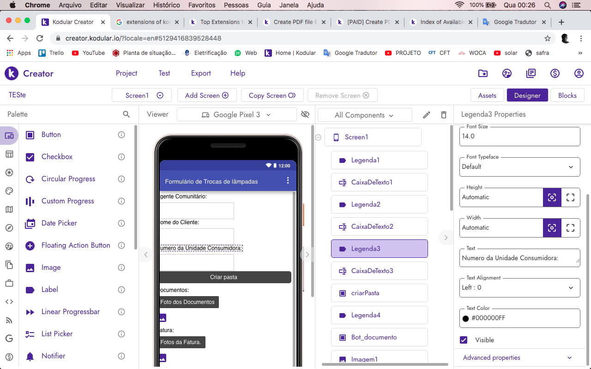The image size is (591, 369).
Task: Click the black Text Color swatch
Action: 466,318
